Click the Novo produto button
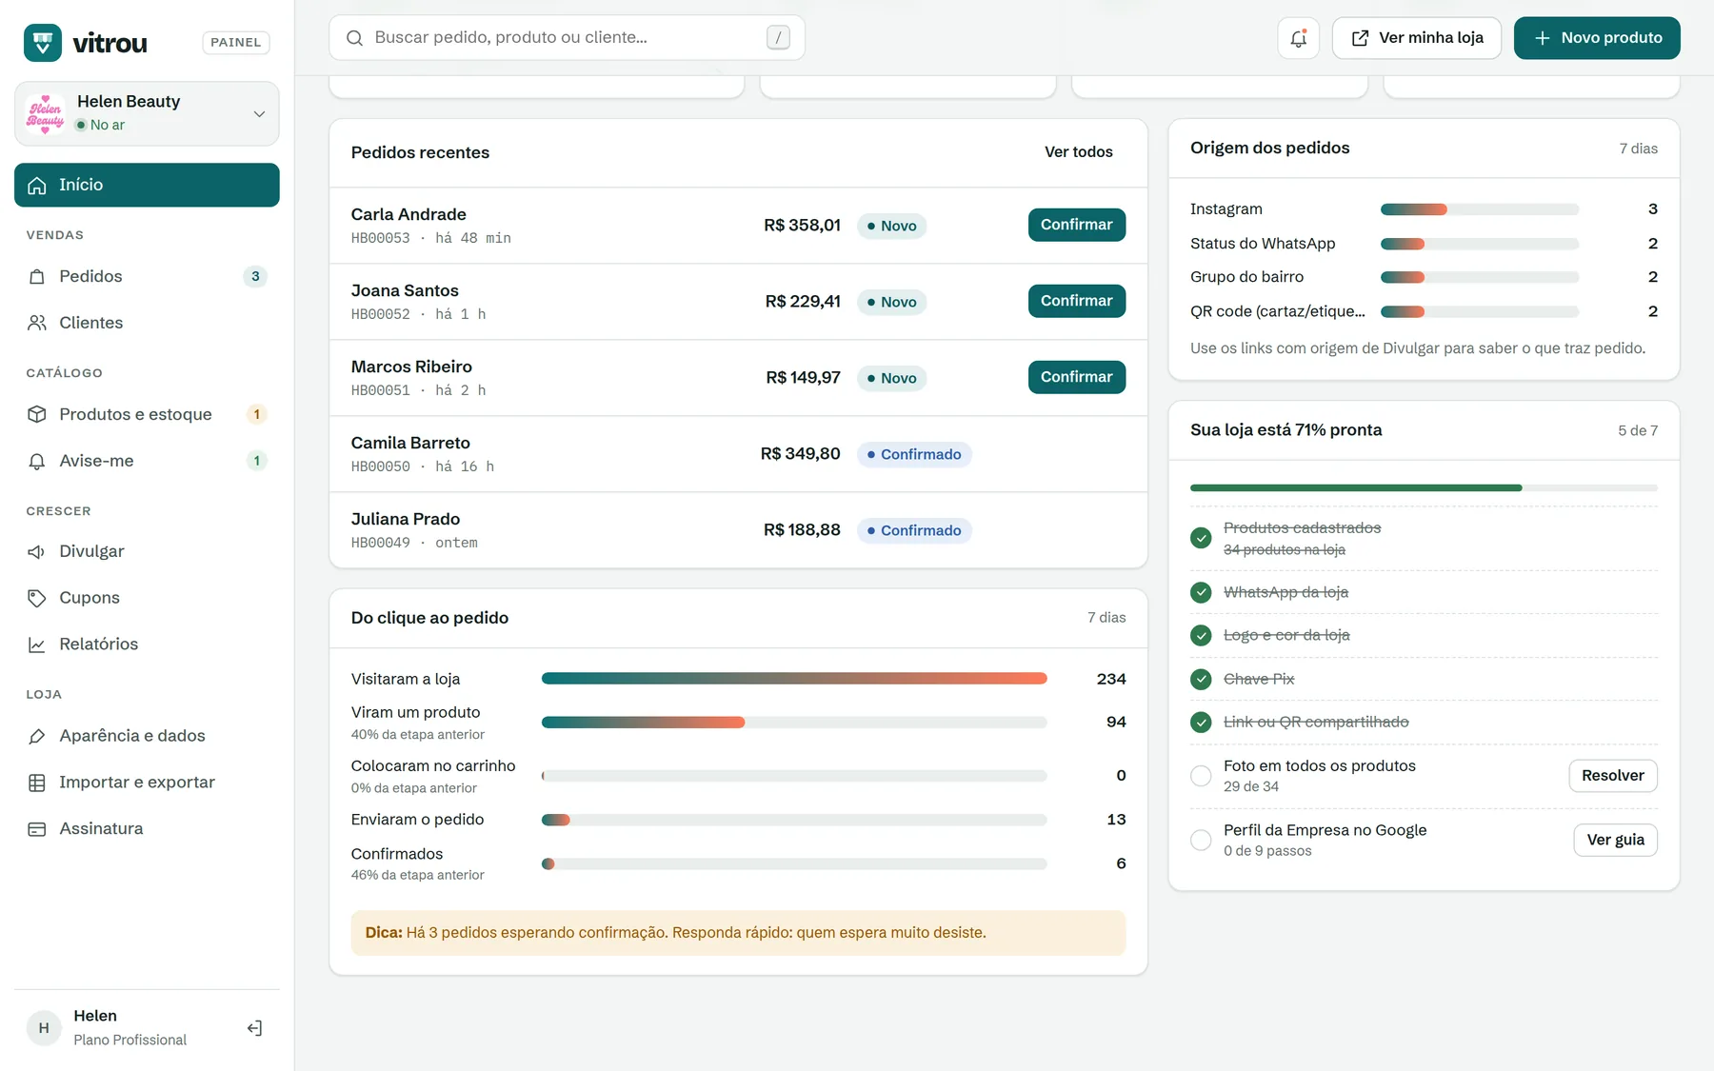The image size is (1714, 1071). pyautogui.click(x=1597, y=38)
